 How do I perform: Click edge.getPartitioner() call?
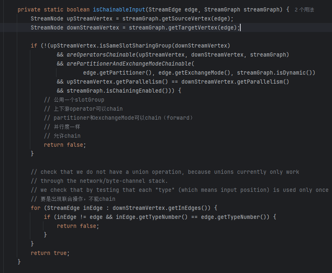click(x=117, y=73)
